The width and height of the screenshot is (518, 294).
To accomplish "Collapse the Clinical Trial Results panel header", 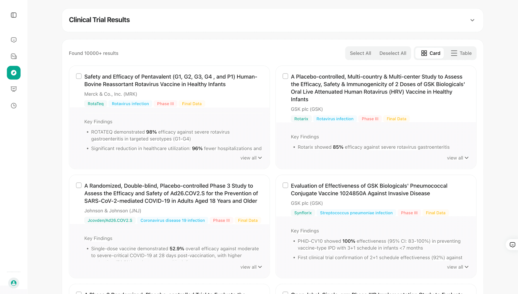I will click(x=472, y=20).
